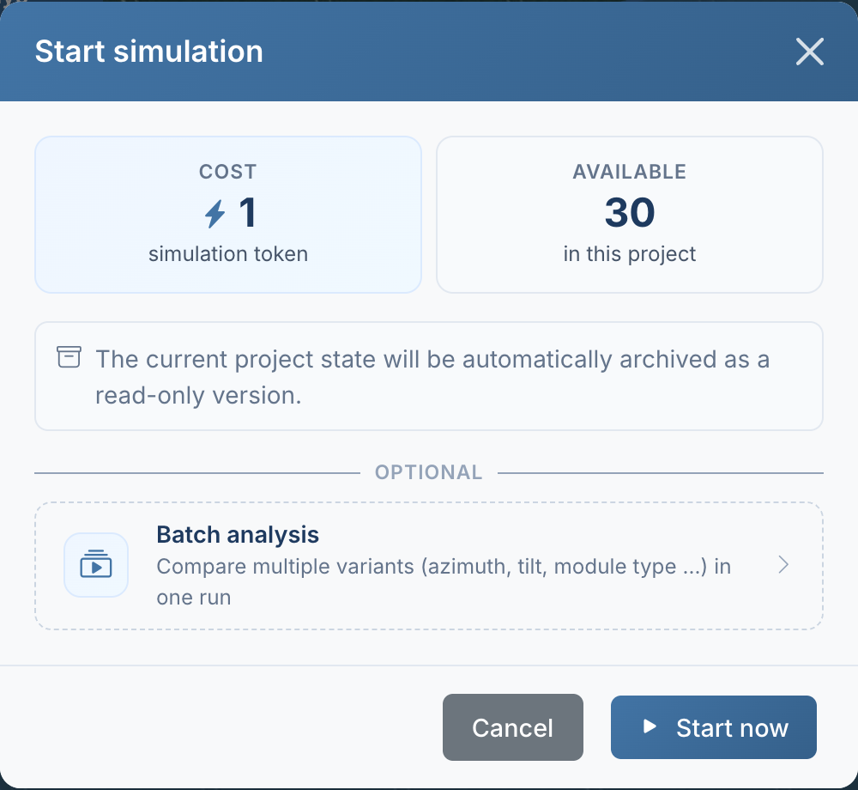Click the Batch analysis play-stack icon
The image size is (858, 790).
click(x=96, y=564)
